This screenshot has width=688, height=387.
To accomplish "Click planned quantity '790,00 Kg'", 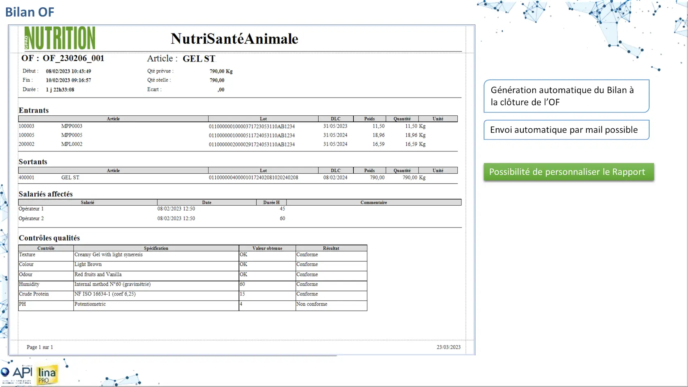I will click(x=221, y=71).
